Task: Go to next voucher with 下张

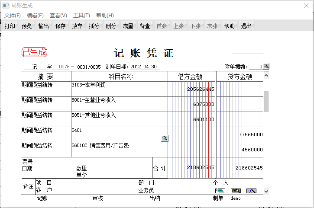Action: tap(196, 26)
